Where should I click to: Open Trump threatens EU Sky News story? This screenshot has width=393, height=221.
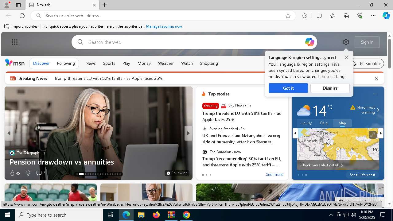click(x=242, y=116)
